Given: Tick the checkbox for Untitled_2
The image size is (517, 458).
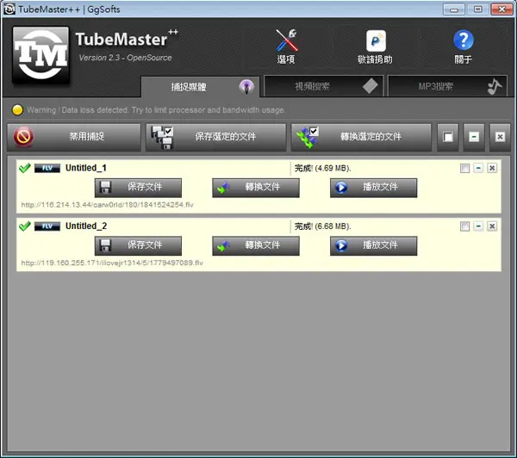Looking at the screenshot, I should (x=464, y=226).
